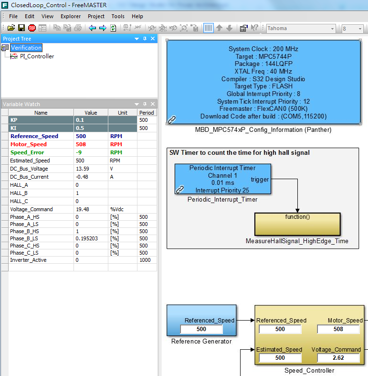This screenshot has height=376, width=368.
Task: Click the grayed fit-to-view scope icon
Action: 184,28
